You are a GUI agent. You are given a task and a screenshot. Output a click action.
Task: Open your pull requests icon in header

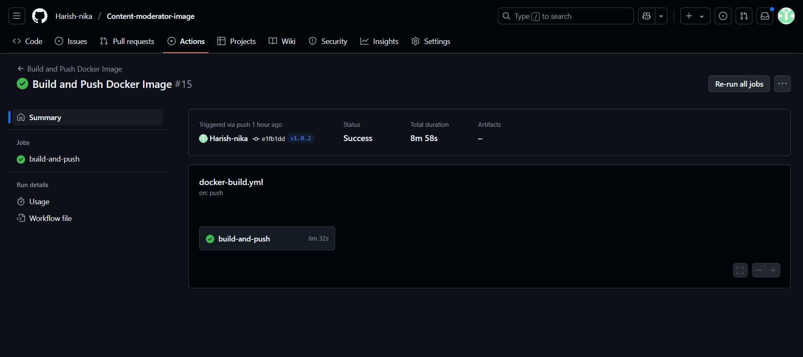(744, 16)
